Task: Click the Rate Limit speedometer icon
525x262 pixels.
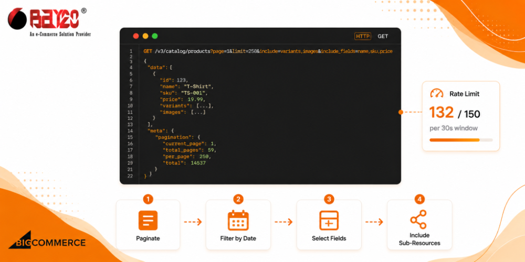Action: [437, 93]
